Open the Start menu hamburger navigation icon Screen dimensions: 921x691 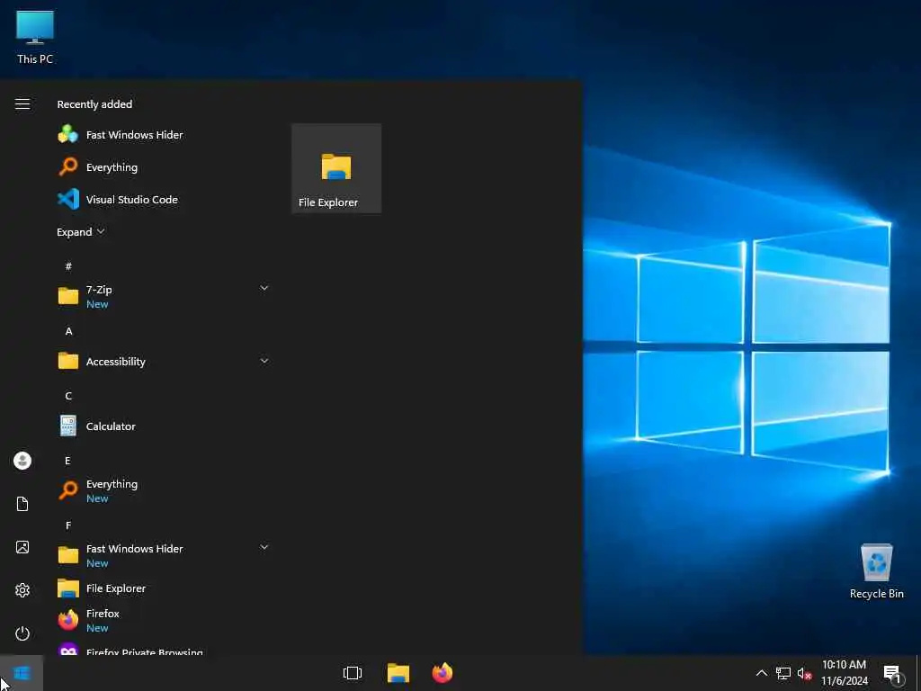point(22,104)
